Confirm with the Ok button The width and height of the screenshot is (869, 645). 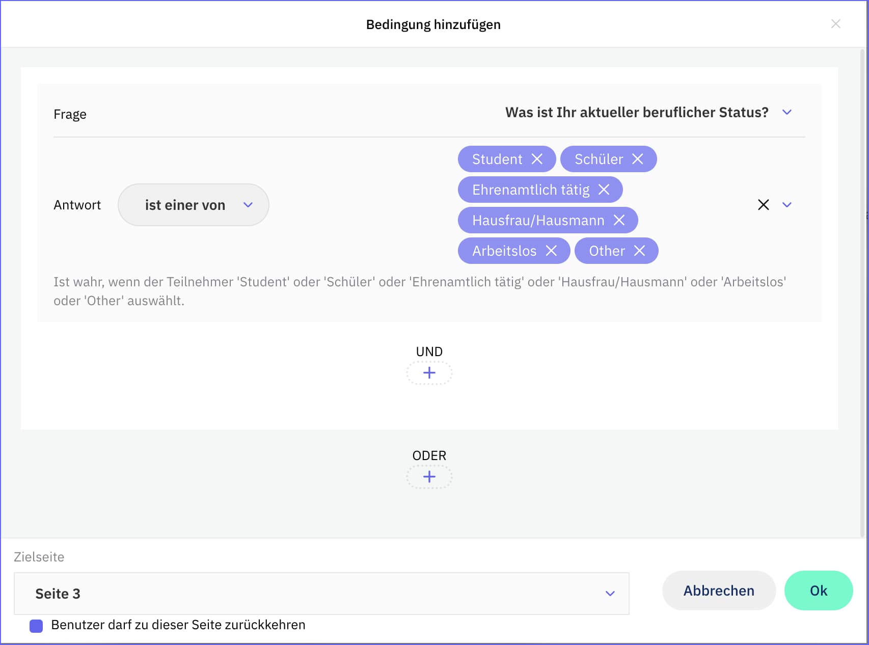(819, 590)
